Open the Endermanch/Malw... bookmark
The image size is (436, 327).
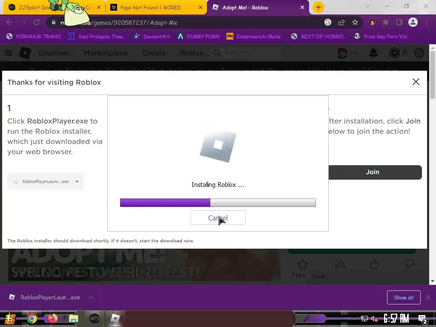(255, 37)
